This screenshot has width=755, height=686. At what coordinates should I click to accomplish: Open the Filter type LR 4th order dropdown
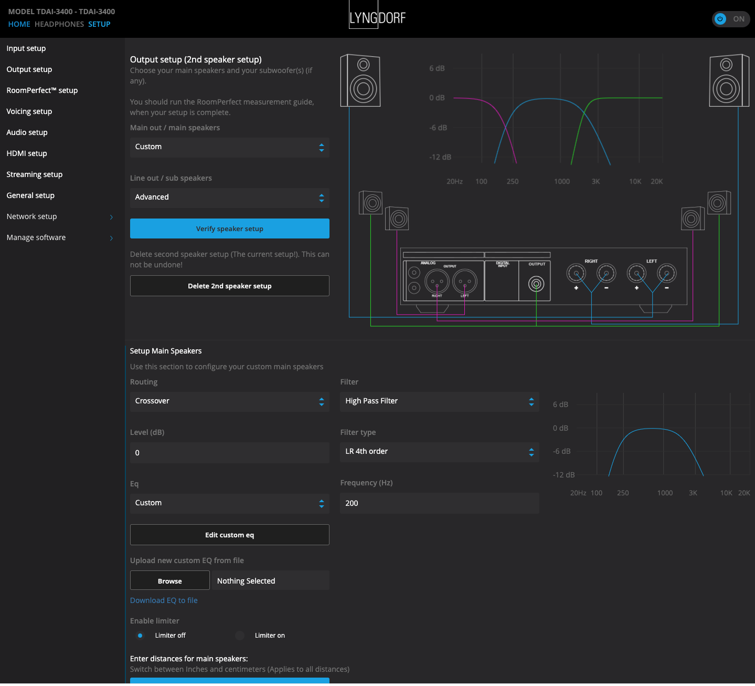click(x=439, y=452)
